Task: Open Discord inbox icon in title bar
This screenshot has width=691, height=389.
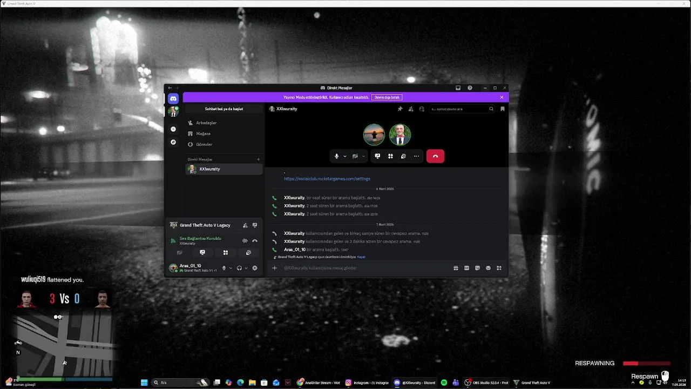Action: point(458,88)
